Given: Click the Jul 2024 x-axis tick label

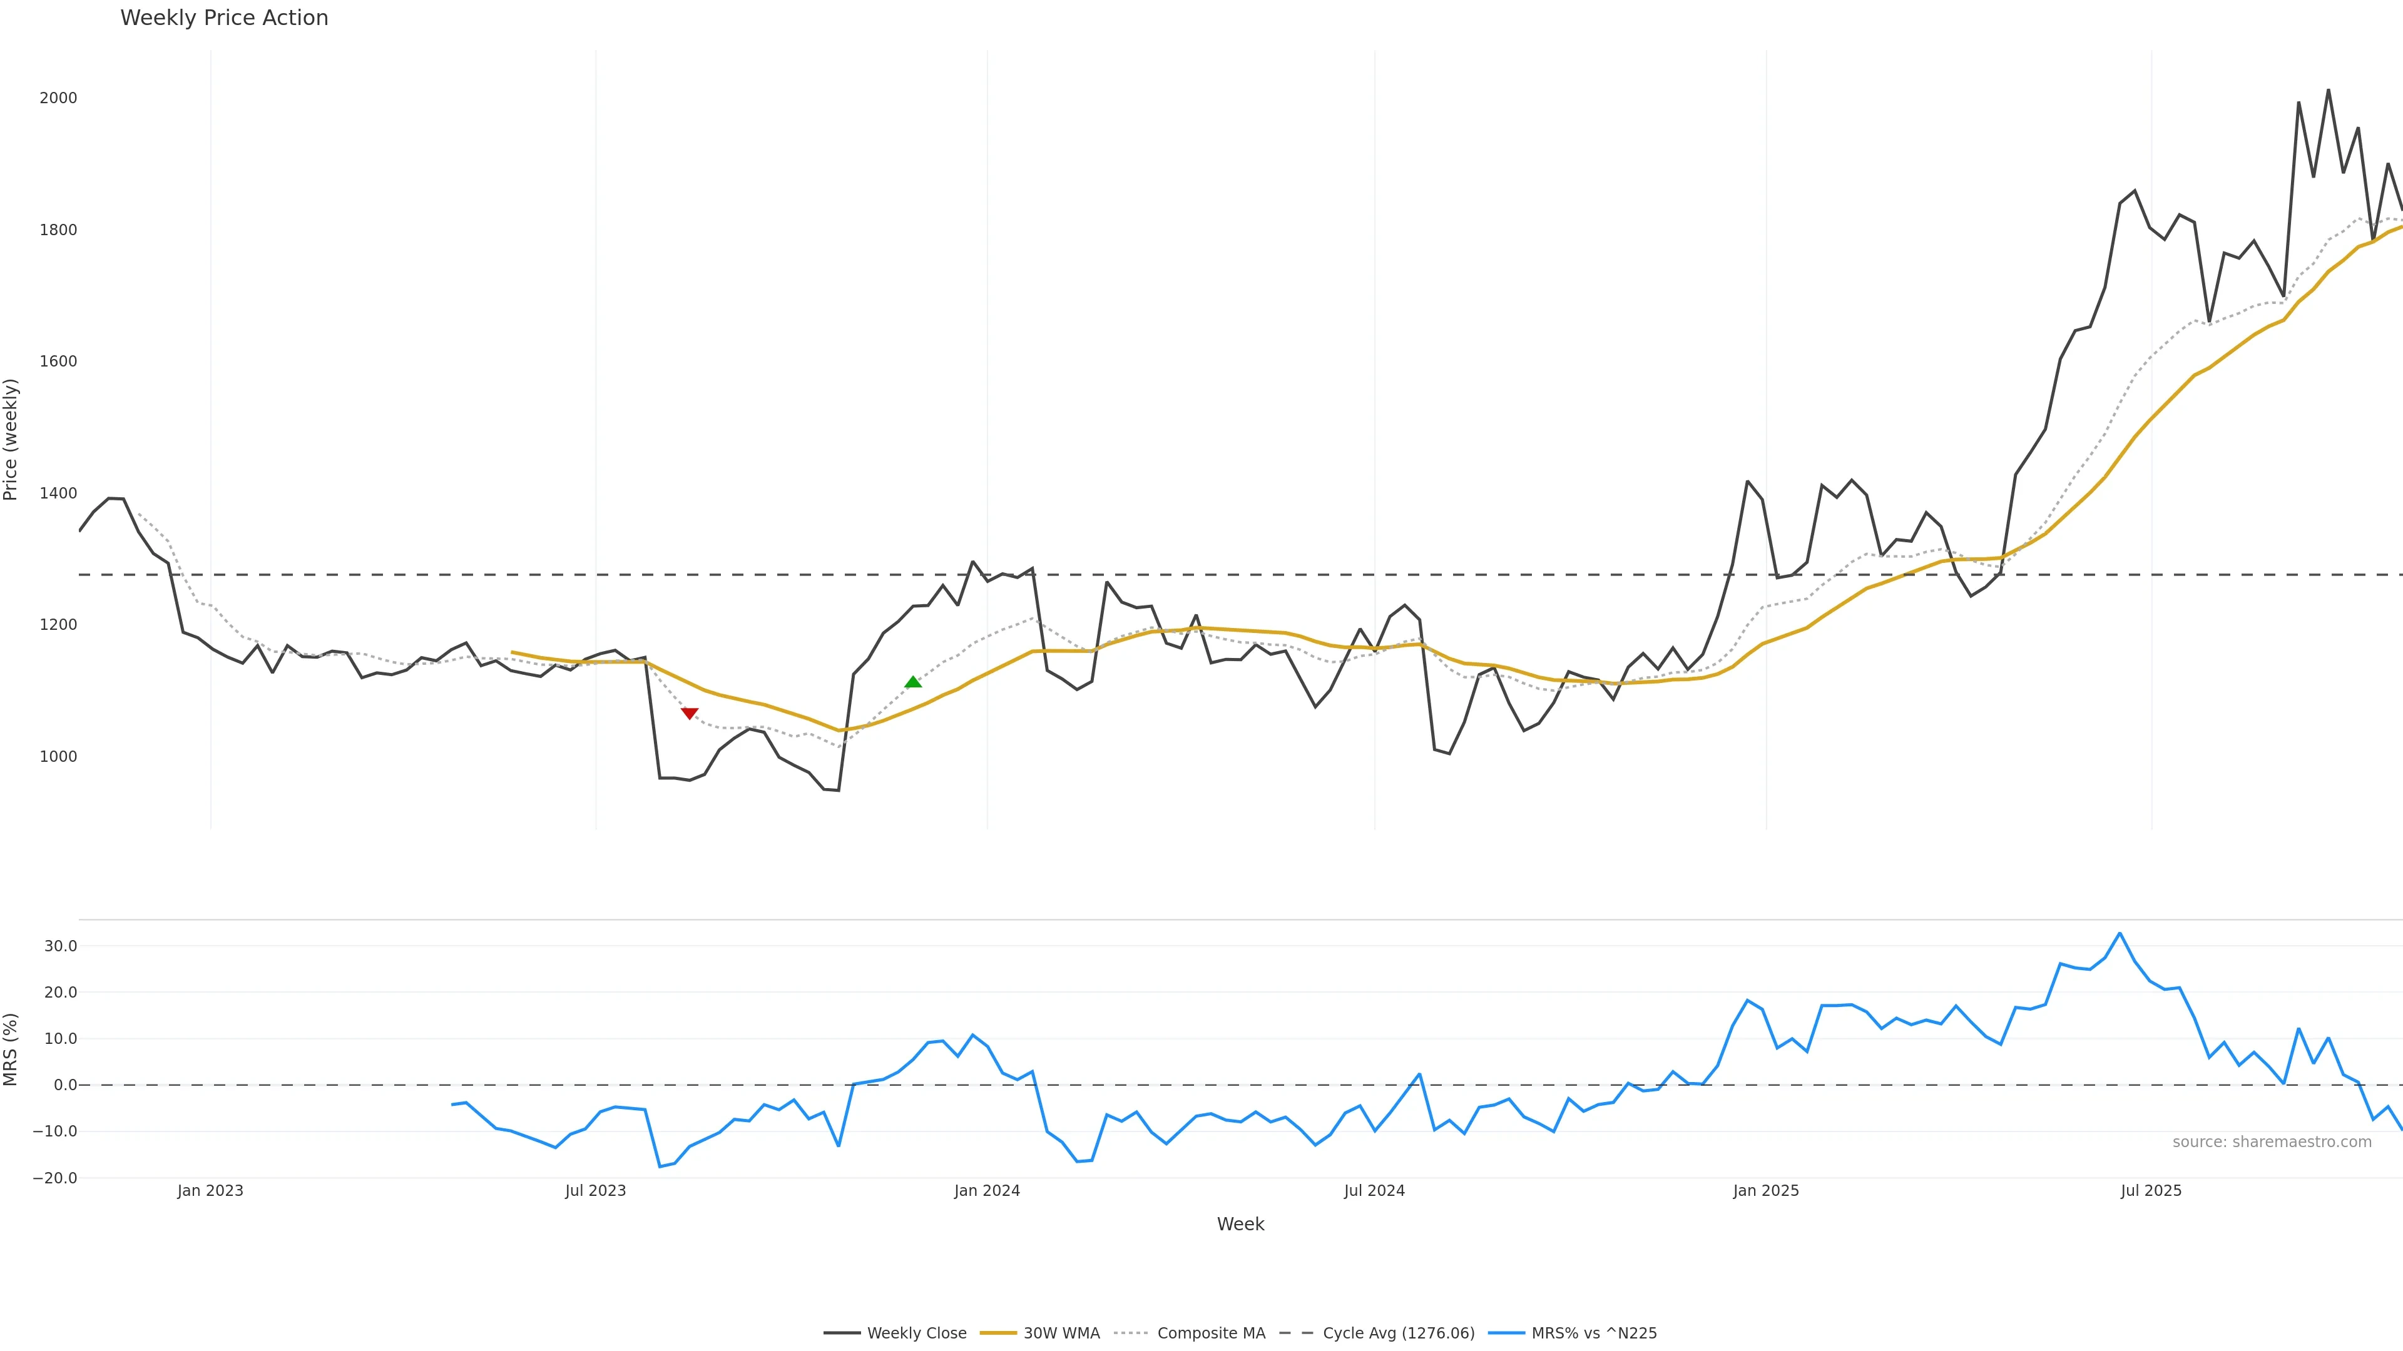Looking at the screenshot, I should [x=1374, y=1191].
